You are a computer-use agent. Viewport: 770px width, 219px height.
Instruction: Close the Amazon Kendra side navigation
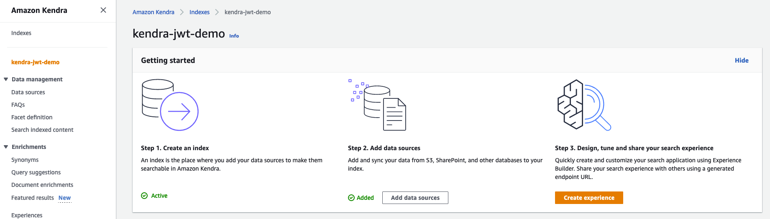[103, 10]
